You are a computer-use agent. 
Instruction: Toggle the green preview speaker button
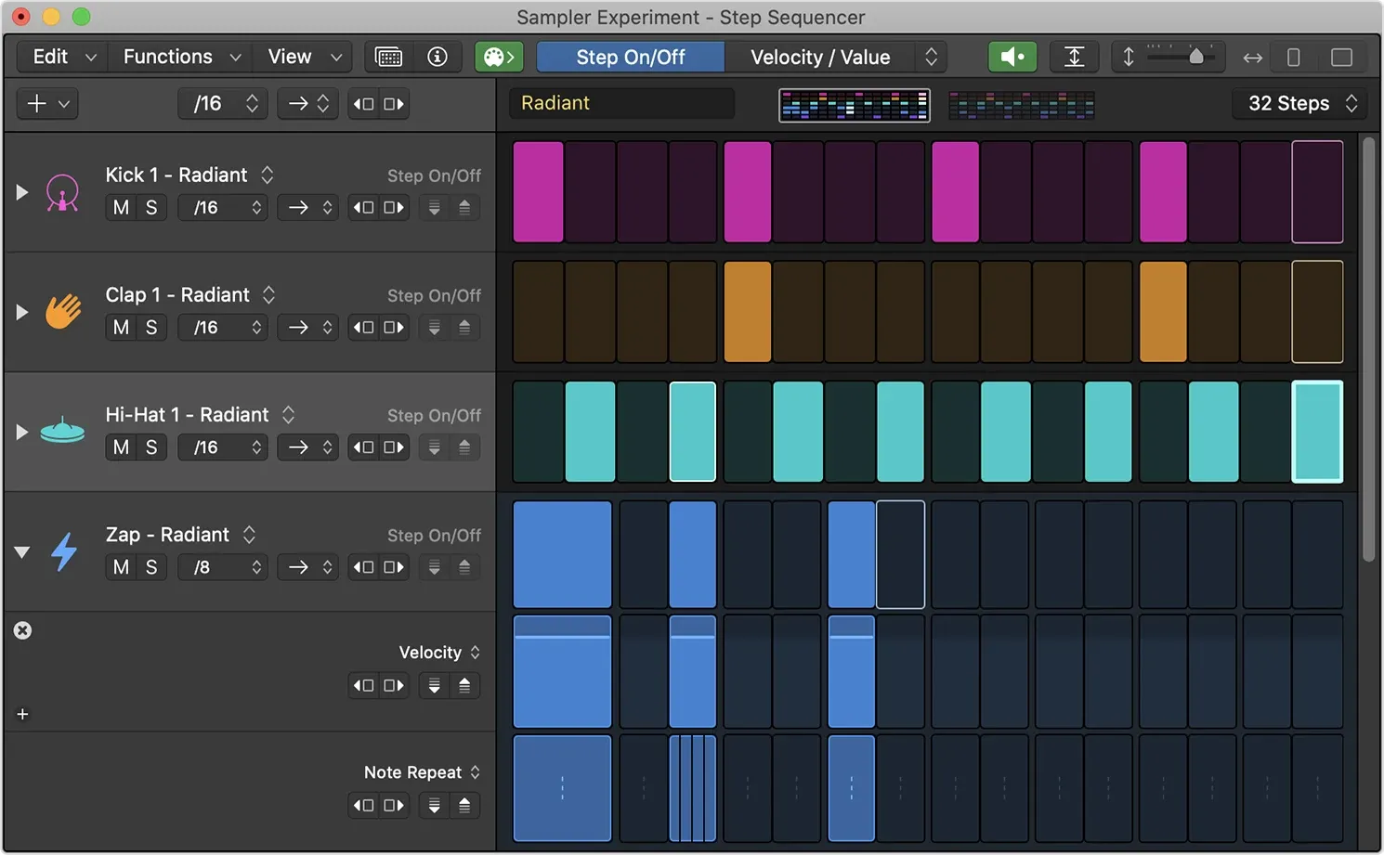pyautogui.click(x=1012, y=58)
